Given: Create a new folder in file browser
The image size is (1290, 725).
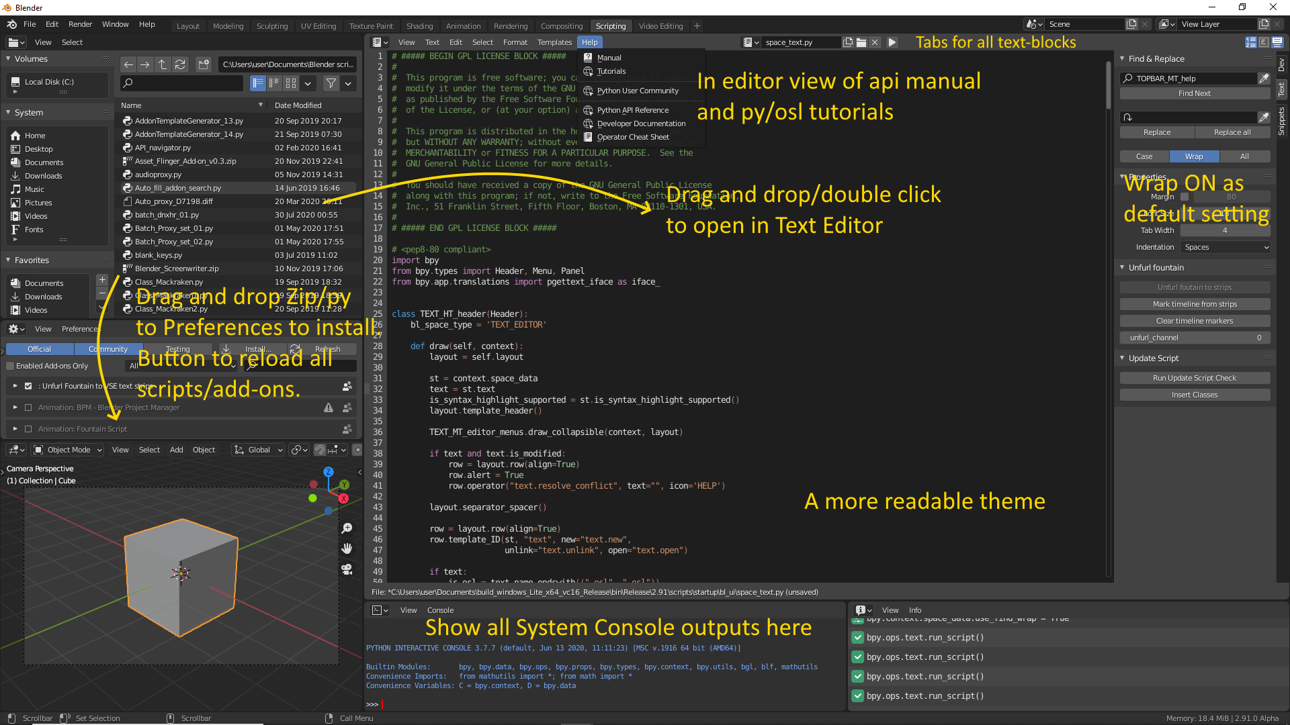Looking at the screenshot, I should coord(204,64).
